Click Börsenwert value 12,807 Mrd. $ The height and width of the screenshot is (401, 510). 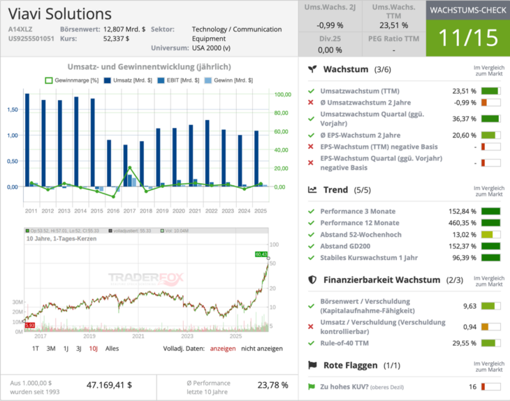124,29
